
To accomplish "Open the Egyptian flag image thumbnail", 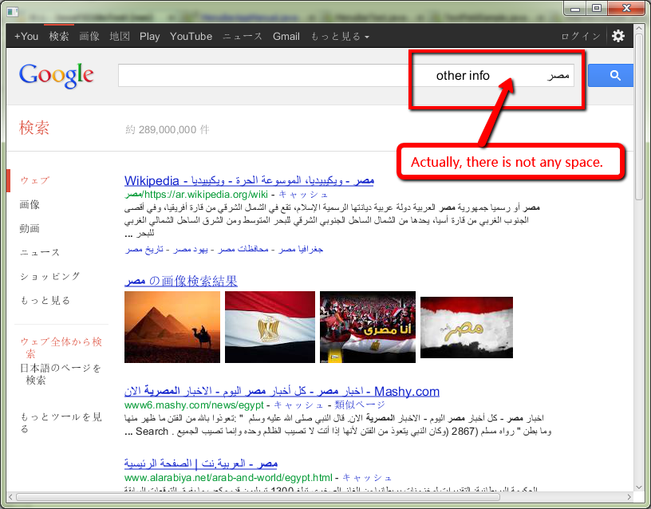I will (270, 327).
